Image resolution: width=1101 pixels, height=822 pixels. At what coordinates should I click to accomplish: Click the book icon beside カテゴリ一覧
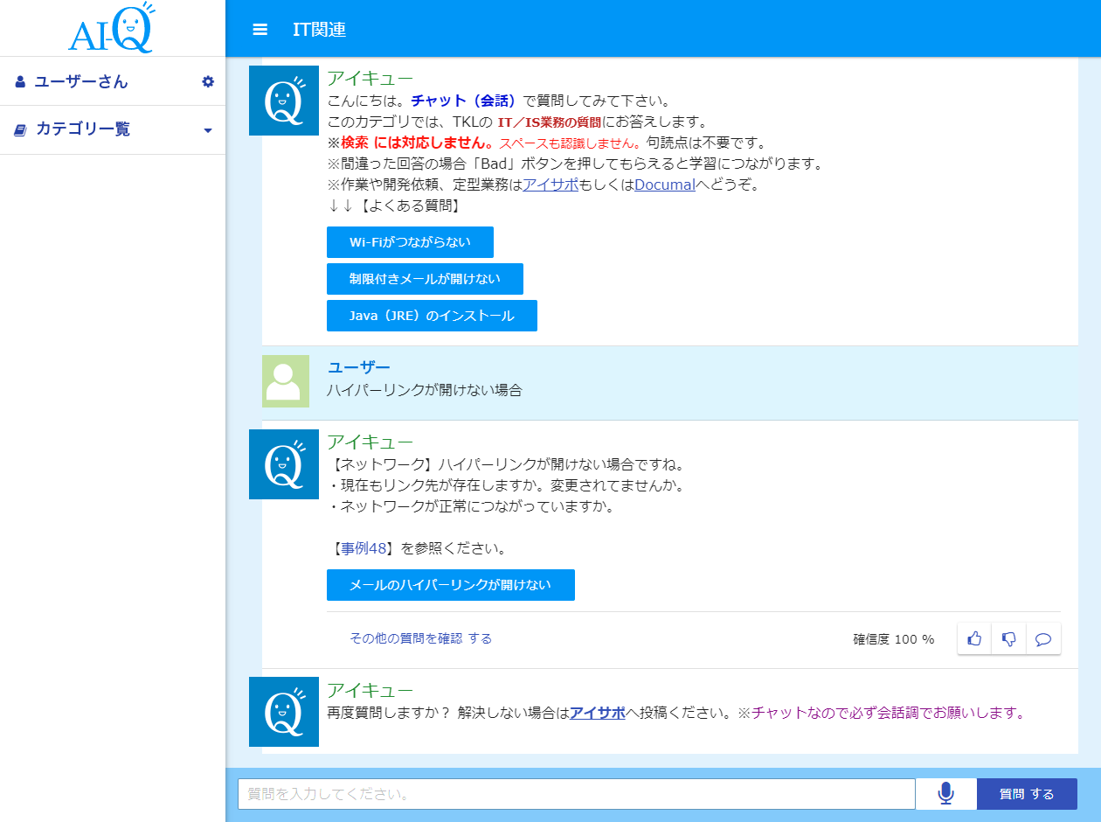[21, 129]
